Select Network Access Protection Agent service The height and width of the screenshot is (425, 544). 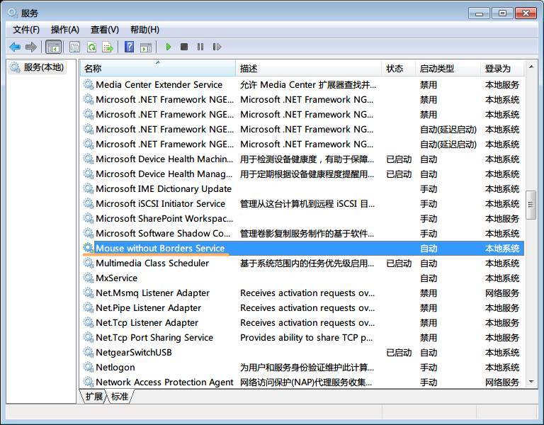pos(303,382)
